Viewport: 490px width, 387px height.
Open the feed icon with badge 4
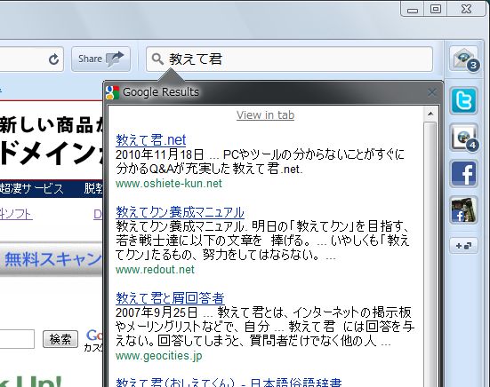click(463, 138)
